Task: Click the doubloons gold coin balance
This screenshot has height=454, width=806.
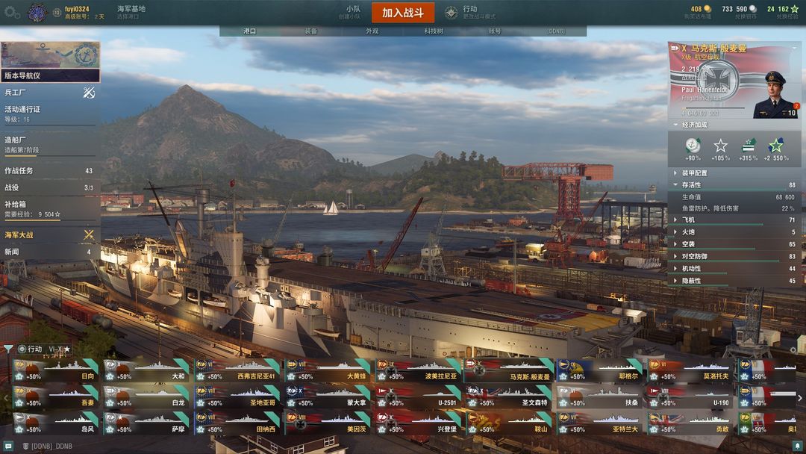Action: click(701, 9)
